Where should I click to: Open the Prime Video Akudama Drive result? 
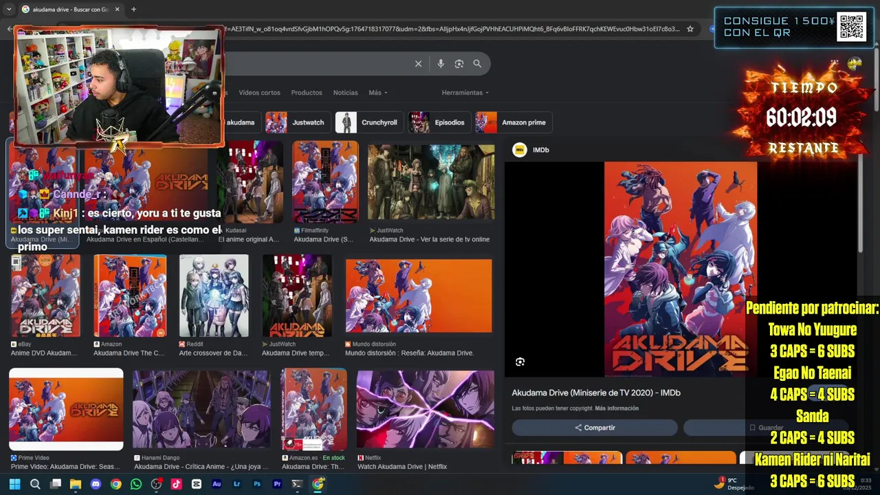(x=66, y=419)
